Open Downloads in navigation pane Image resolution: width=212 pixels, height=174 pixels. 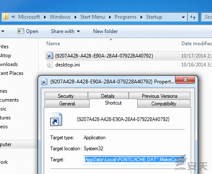point(9,64)
